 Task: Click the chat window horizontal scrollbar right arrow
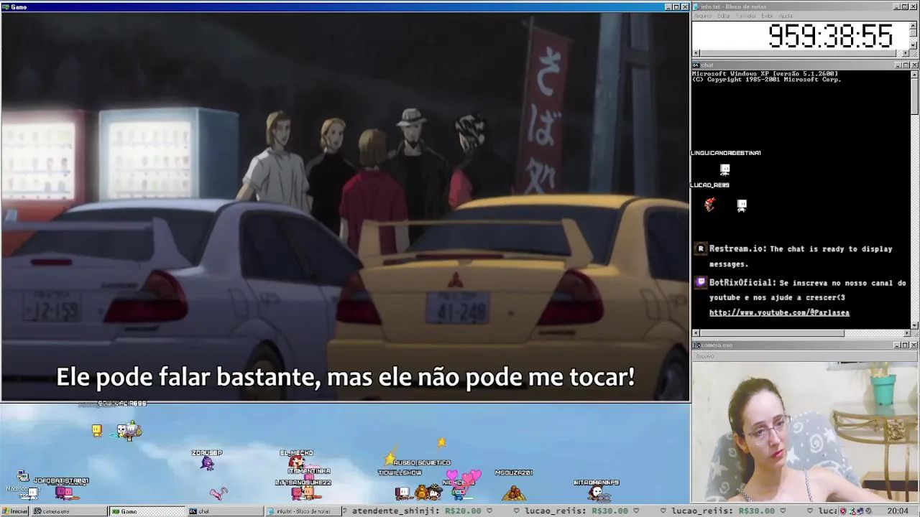(906, 333)
